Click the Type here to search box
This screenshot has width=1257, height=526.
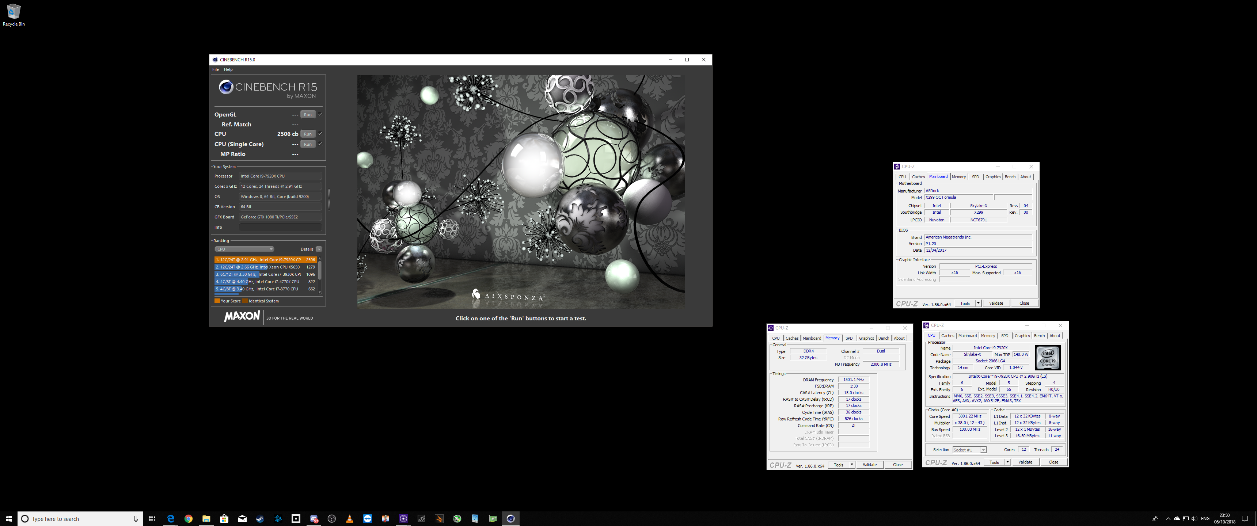tap(80, 519)
